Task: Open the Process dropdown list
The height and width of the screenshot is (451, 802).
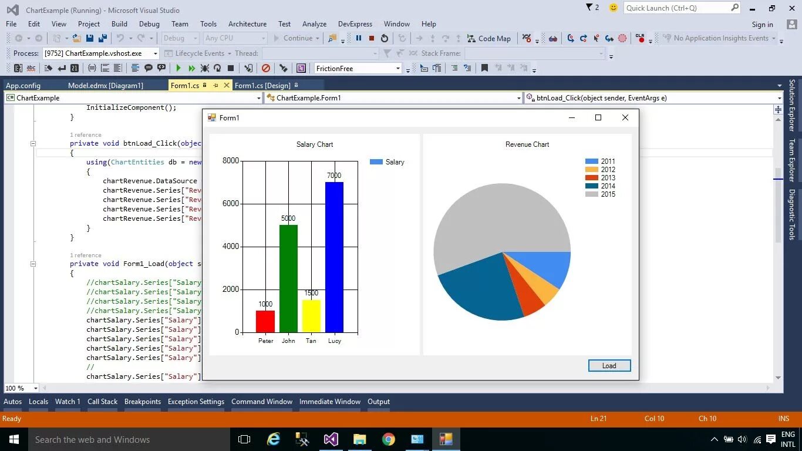Action: (156, 53)
